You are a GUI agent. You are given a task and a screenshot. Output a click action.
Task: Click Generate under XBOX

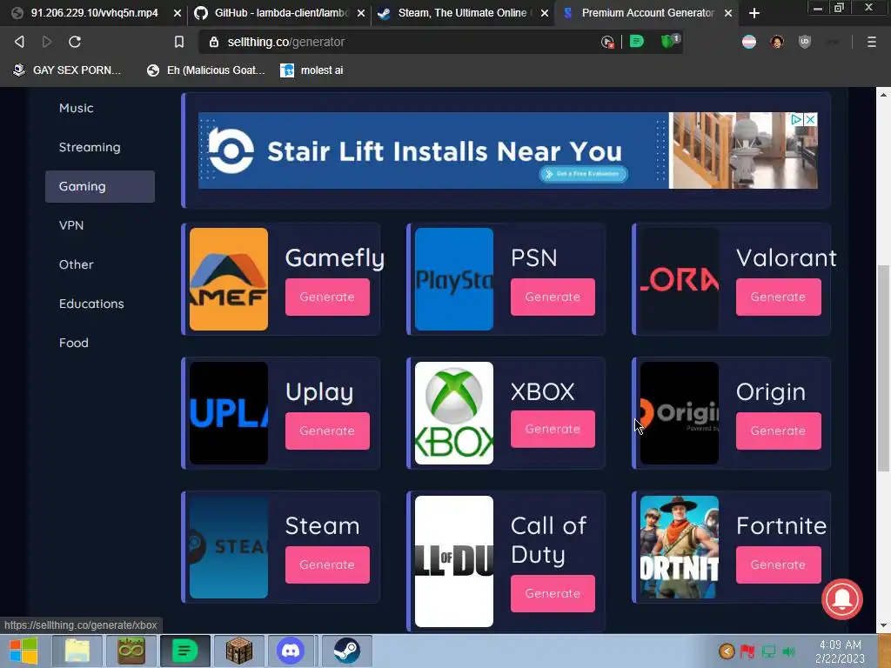553,429
